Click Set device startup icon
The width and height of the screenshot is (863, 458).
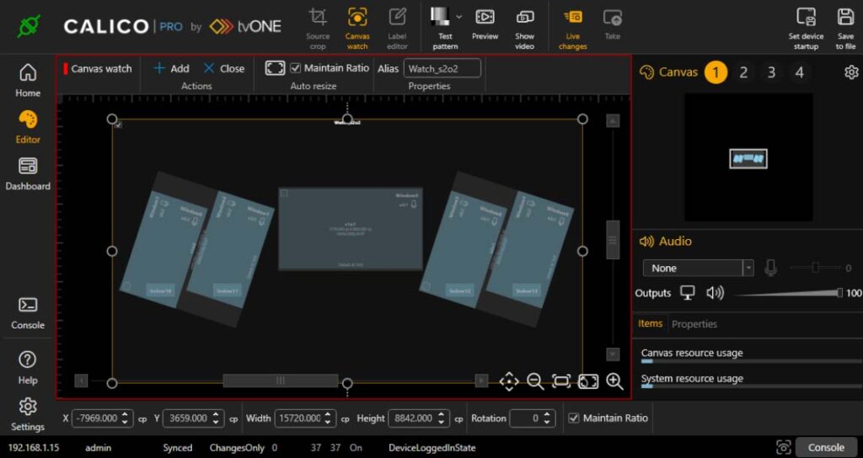coord(805,18)
